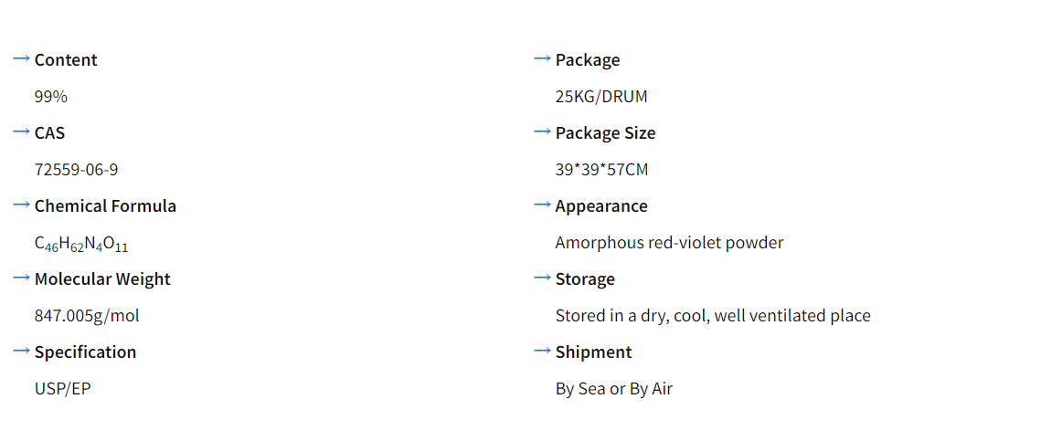Viewport: 1041px width, 441px height.
Task: Select the CAS number 72559-06-9
Action: click(76, 170)
